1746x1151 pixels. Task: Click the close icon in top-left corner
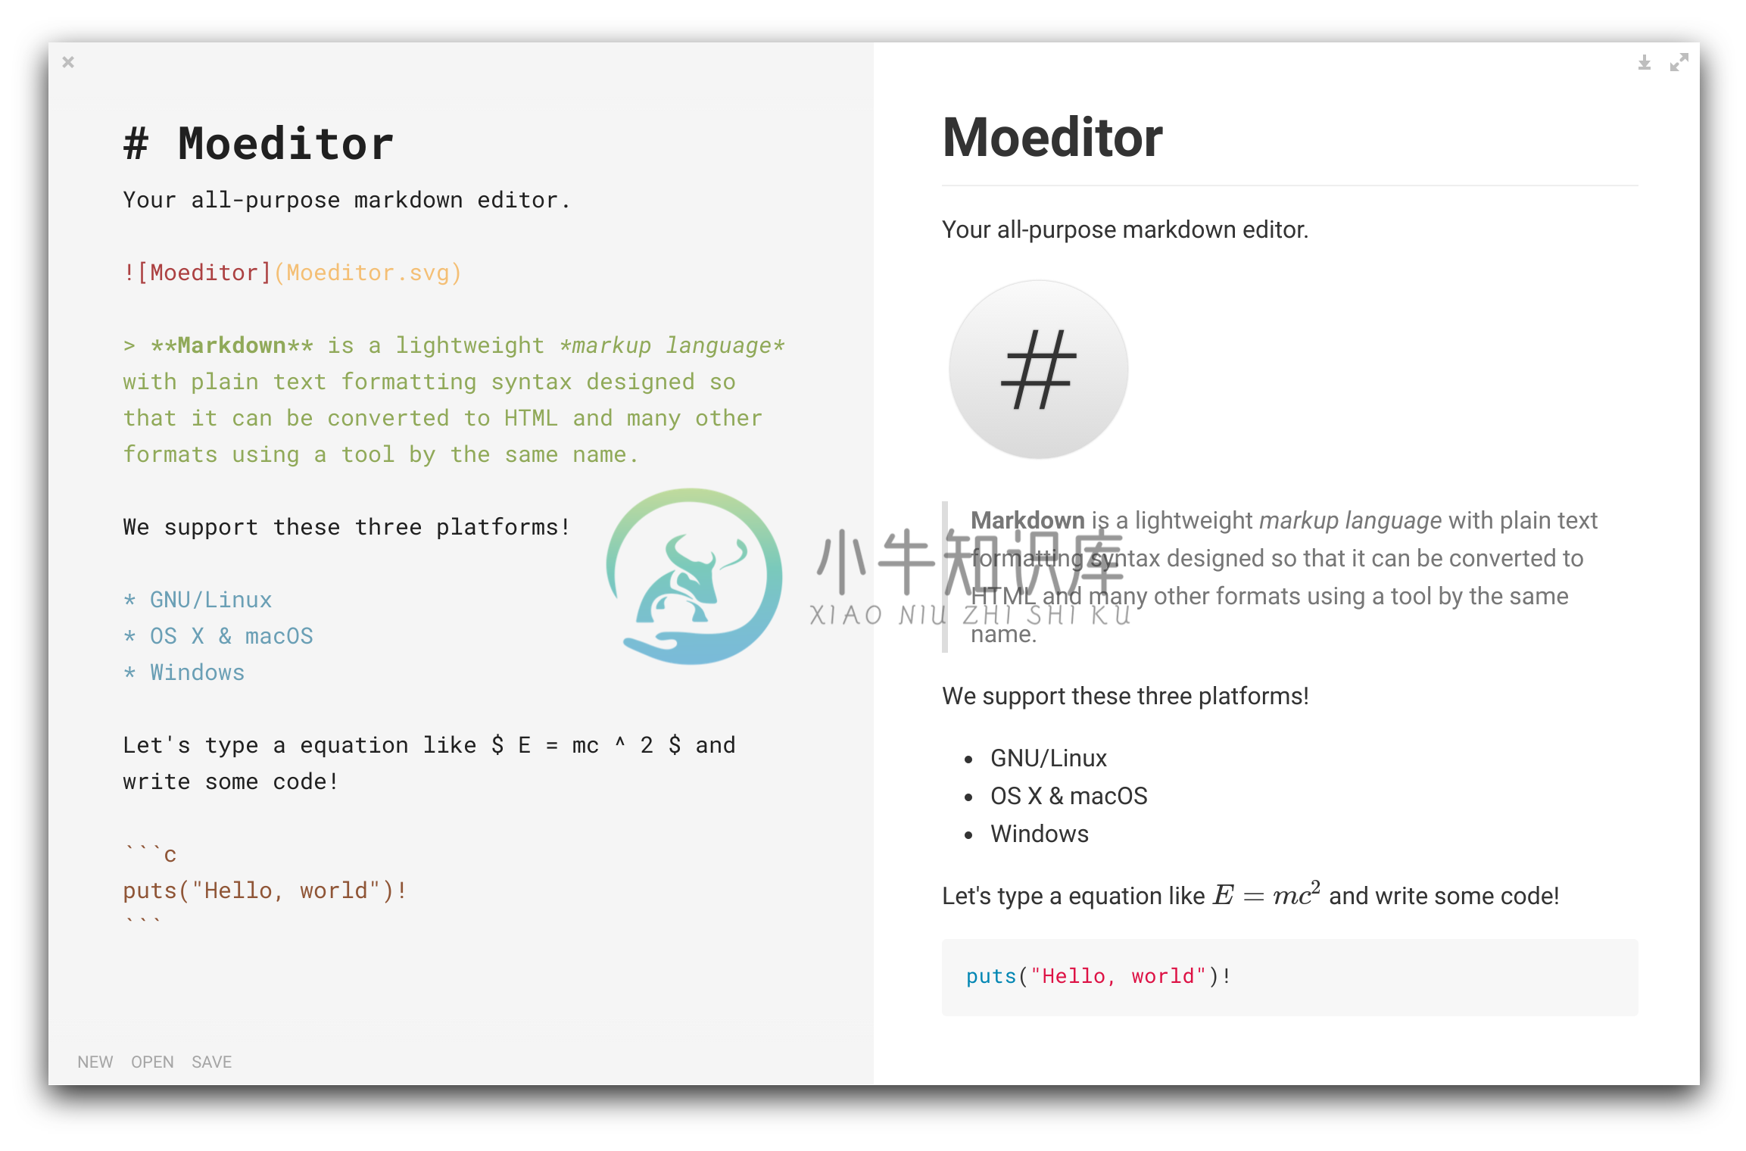68,61
